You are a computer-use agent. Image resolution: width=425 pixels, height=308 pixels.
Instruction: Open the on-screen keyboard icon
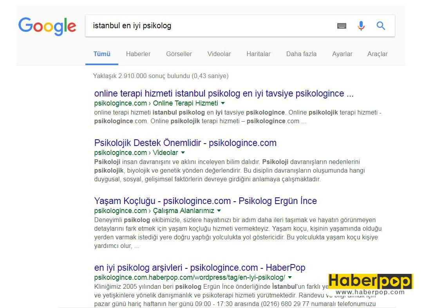pos(342,26)
